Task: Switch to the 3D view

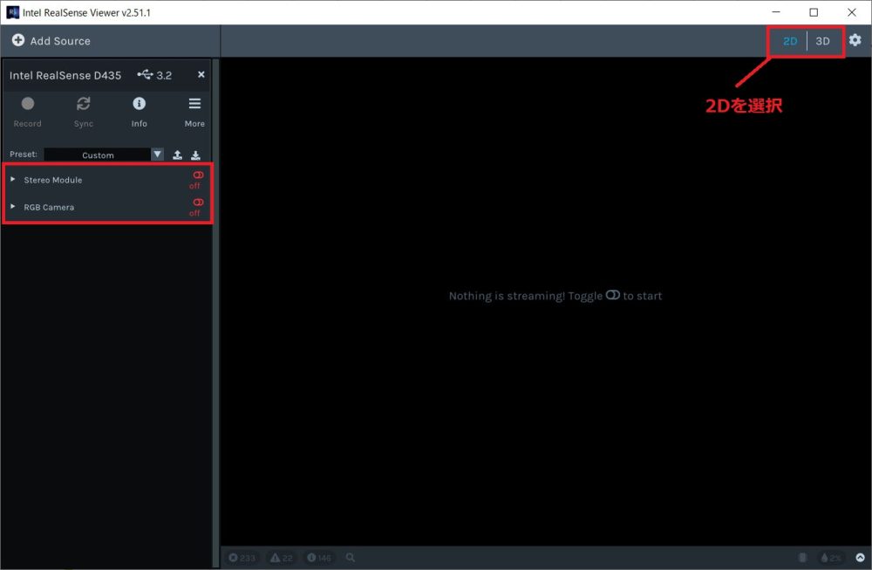Action: 822,41
